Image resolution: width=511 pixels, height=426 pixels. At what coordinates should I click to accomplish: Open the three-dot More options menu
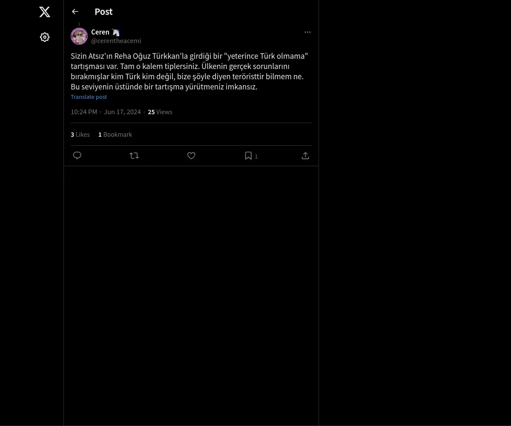(x=307, y=32)
